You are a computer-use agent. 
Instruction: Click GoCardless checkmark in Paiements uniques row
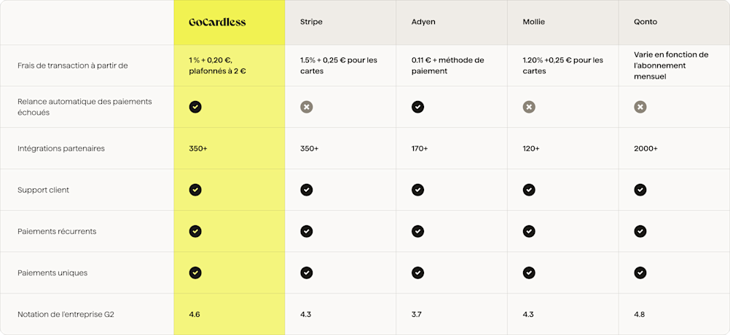pyautogui.click(x=195, y=273)
